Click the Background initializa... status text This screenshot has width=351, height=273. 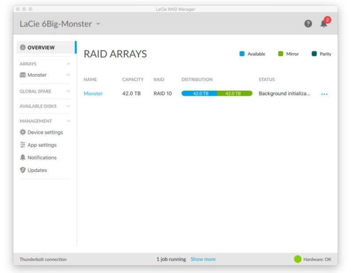284,93
